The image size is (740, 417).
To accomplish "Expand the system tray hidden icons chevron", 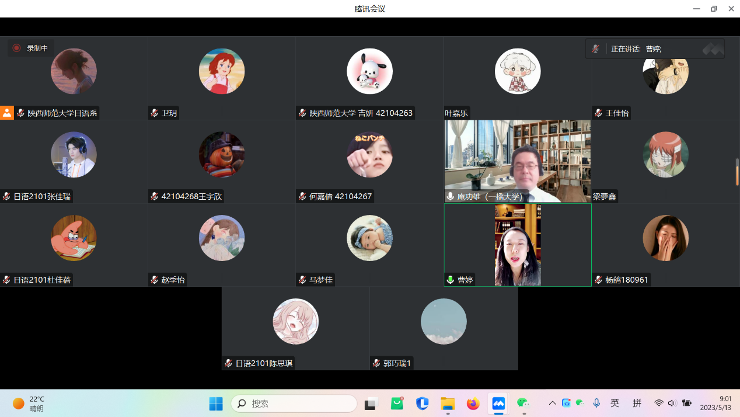I will coord(552,403).
